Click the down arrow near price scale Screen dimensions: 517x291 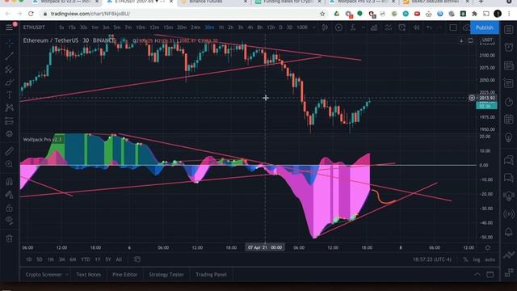tap(461, 40)
